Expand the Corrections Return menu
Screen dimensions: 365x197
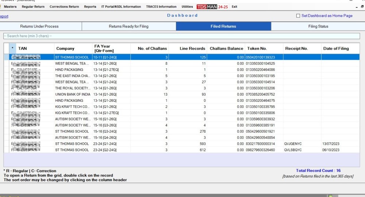(64, 7)
